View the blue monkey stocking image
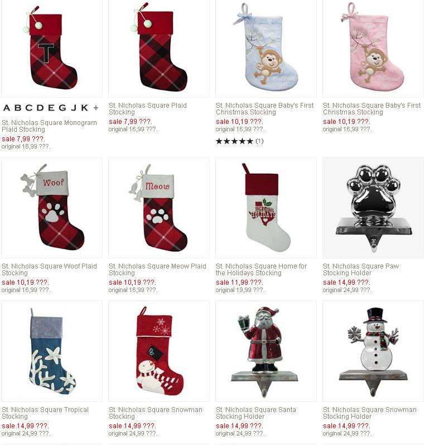This screenshot has width=425, height=445. [x=266, y=49]
